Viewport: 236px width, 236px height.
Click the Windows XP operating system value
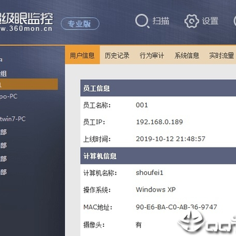tap(156, 189)
